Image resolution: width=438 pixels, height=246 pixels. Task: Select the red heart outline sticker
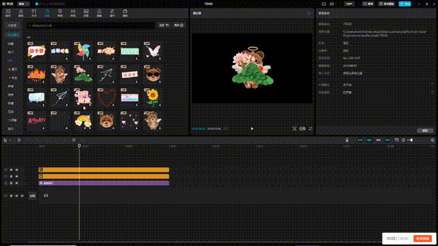pos(106,98)
